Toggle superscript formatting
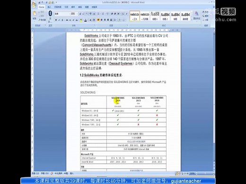This screenshot has width=246, height=184. pos(73,20)
